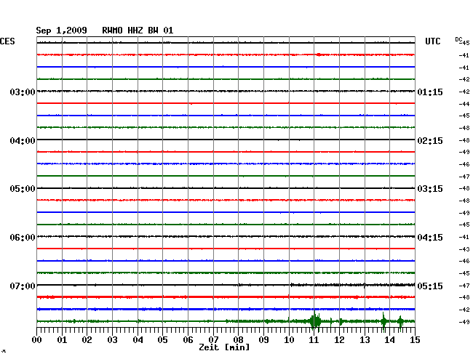Pick minute 02 on the time axis
This screenshot has height=359, width=473.
(87, 340)
